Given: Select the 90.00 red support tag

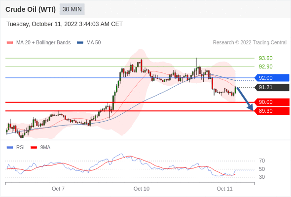Looking at the screenshot, I should pos(272,102).
